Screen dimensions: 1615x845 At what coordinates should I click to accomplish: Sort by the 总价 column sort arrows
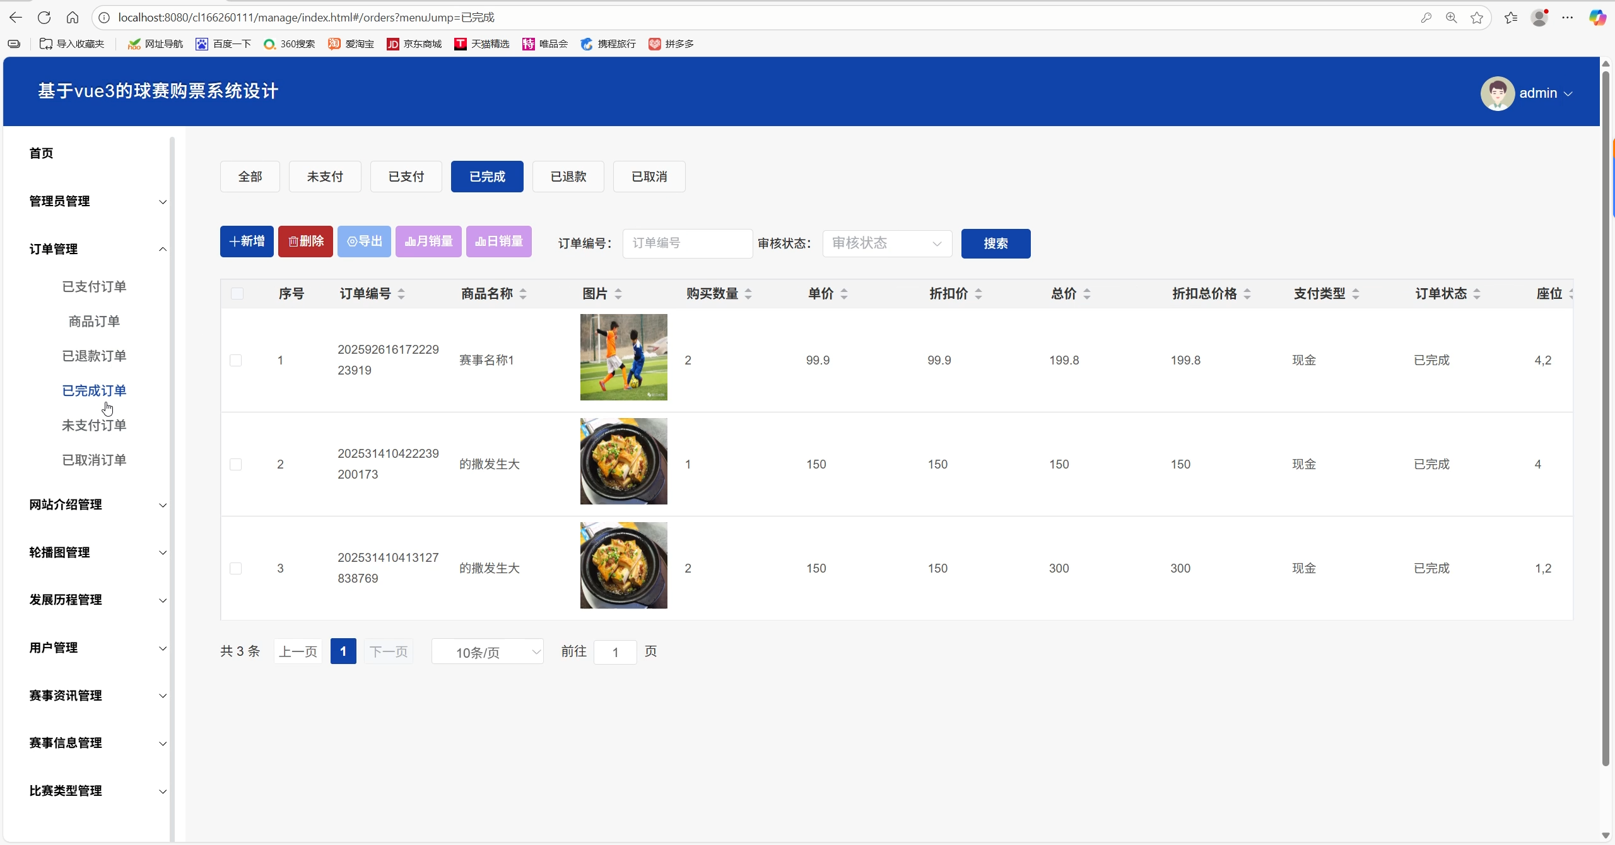1086,294
